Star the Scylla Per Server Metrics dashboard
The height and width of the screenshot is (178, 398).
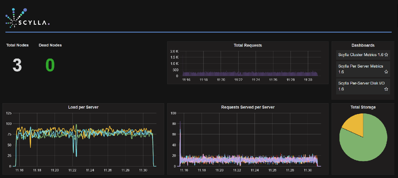[x=386, y=72]
